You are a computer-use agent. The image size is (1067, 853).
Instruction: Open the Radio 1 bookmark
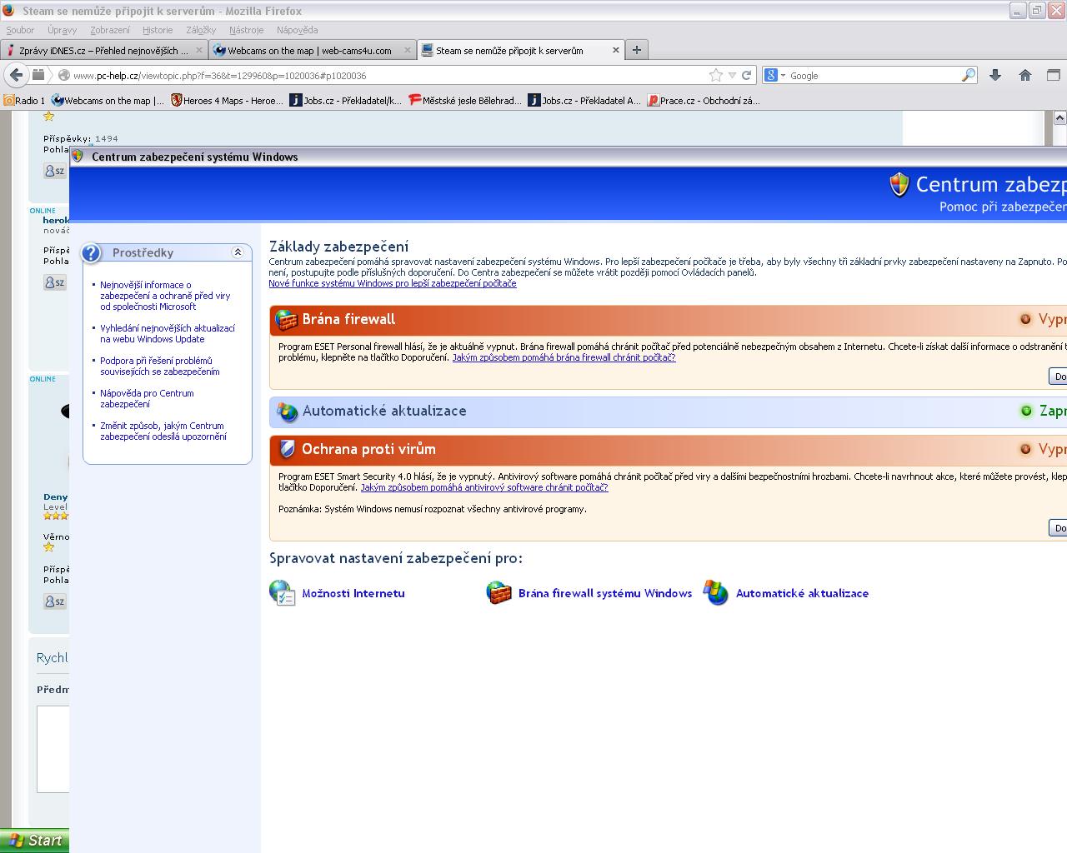(x=24, y=101)
